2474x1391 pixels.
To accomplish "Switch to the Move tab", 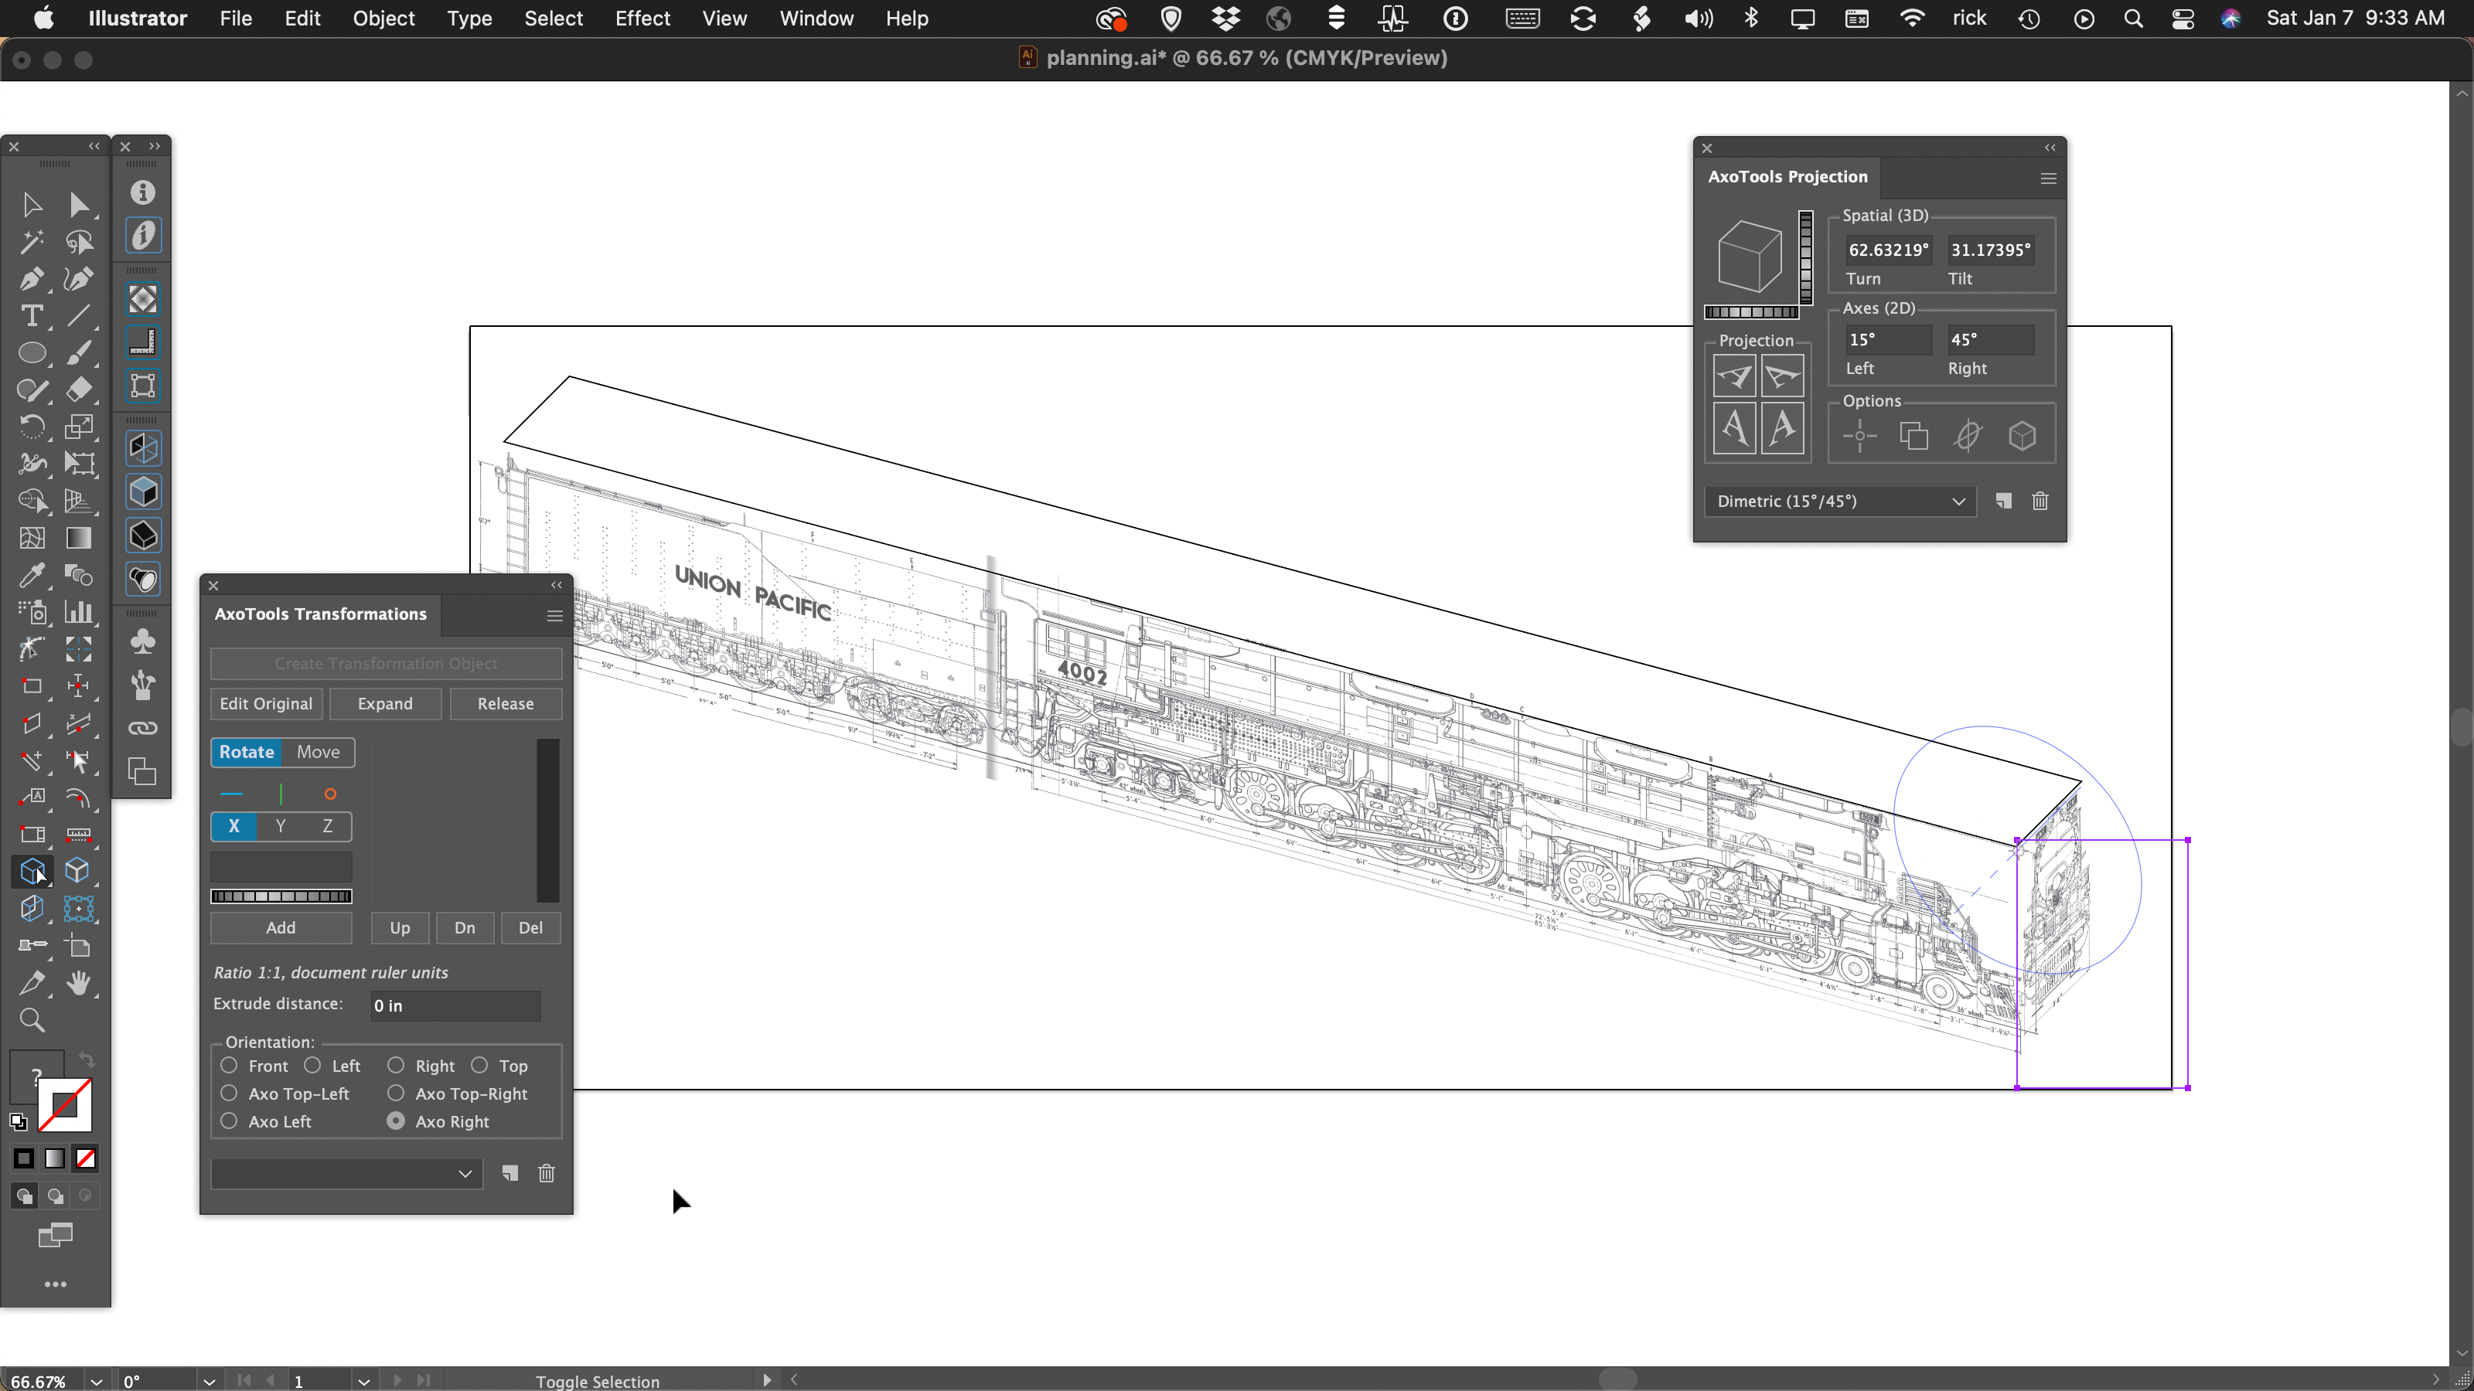I will [318, 752].
